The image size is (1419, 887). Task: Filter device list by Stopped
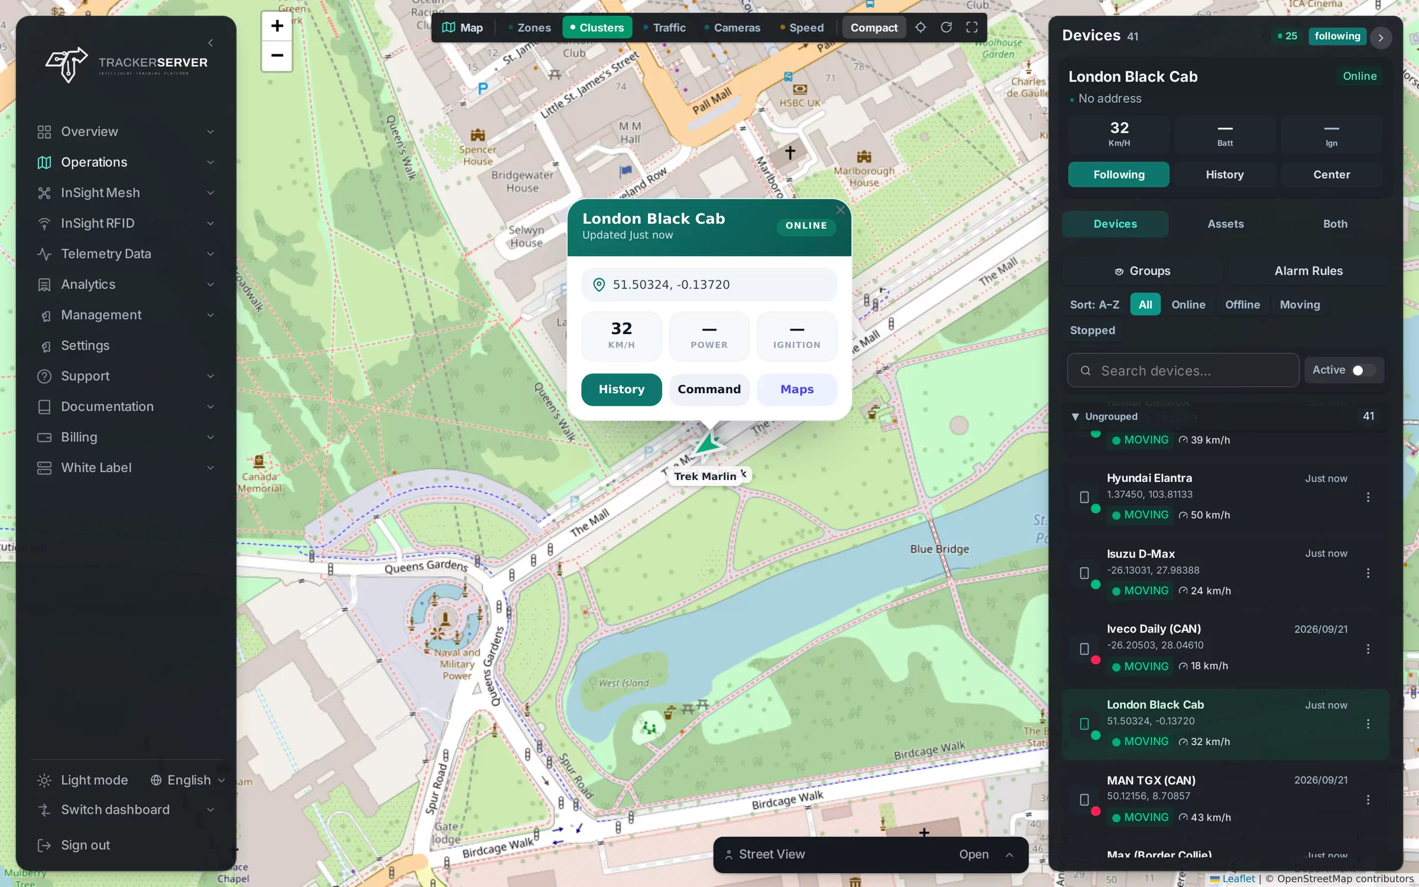tap(1092, 331)
